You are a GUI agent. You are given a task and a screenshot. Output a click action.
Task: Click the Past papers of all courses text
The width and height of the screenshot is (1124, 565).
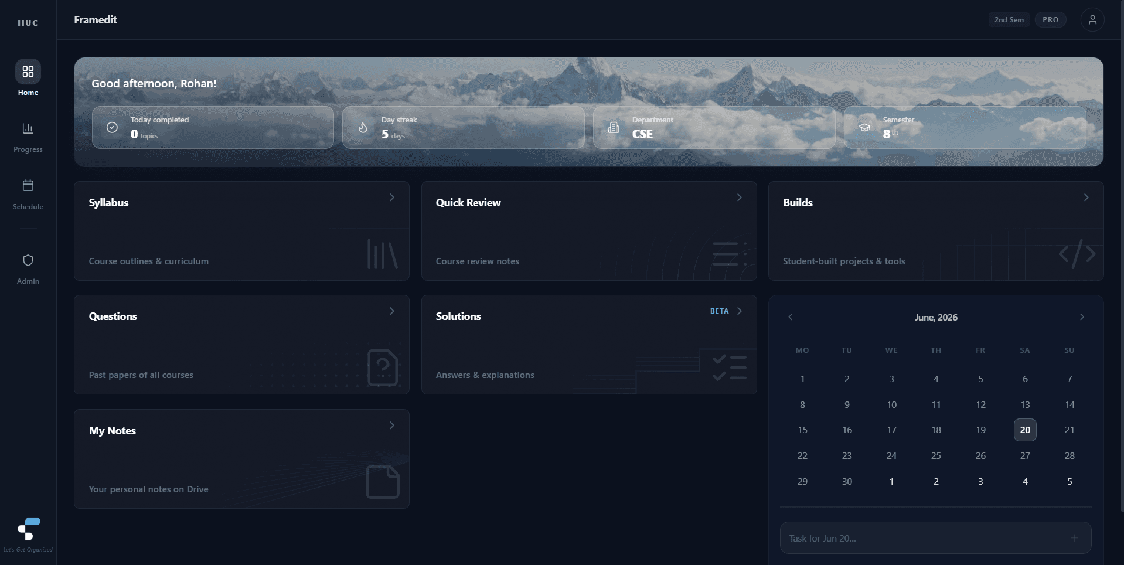click(x=141, y=375)
